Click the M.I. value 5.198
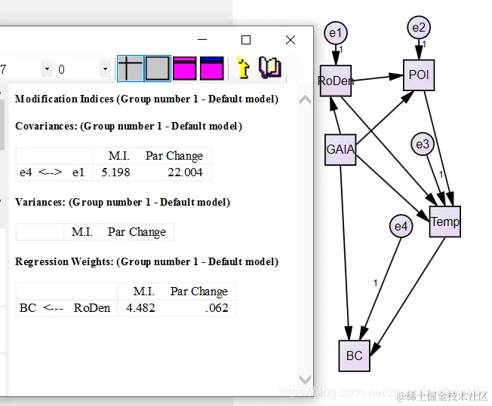 (x=115, y=172)
